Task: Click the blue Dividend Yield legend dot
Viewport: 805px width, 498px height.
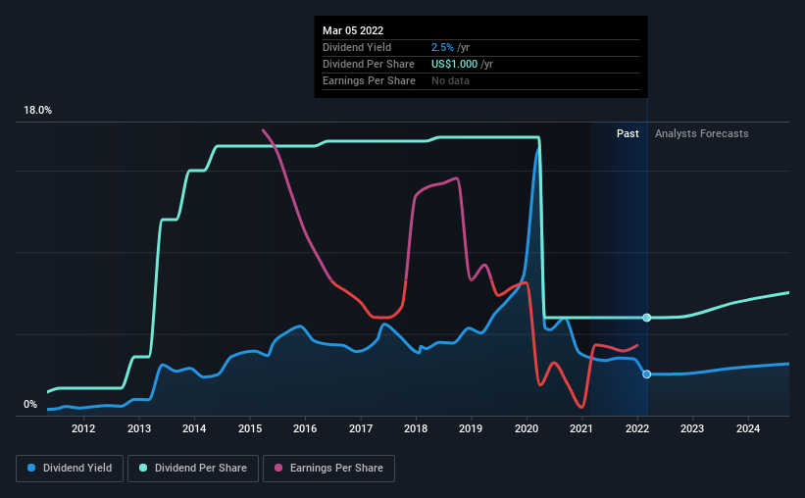Action: pos(31,468)
